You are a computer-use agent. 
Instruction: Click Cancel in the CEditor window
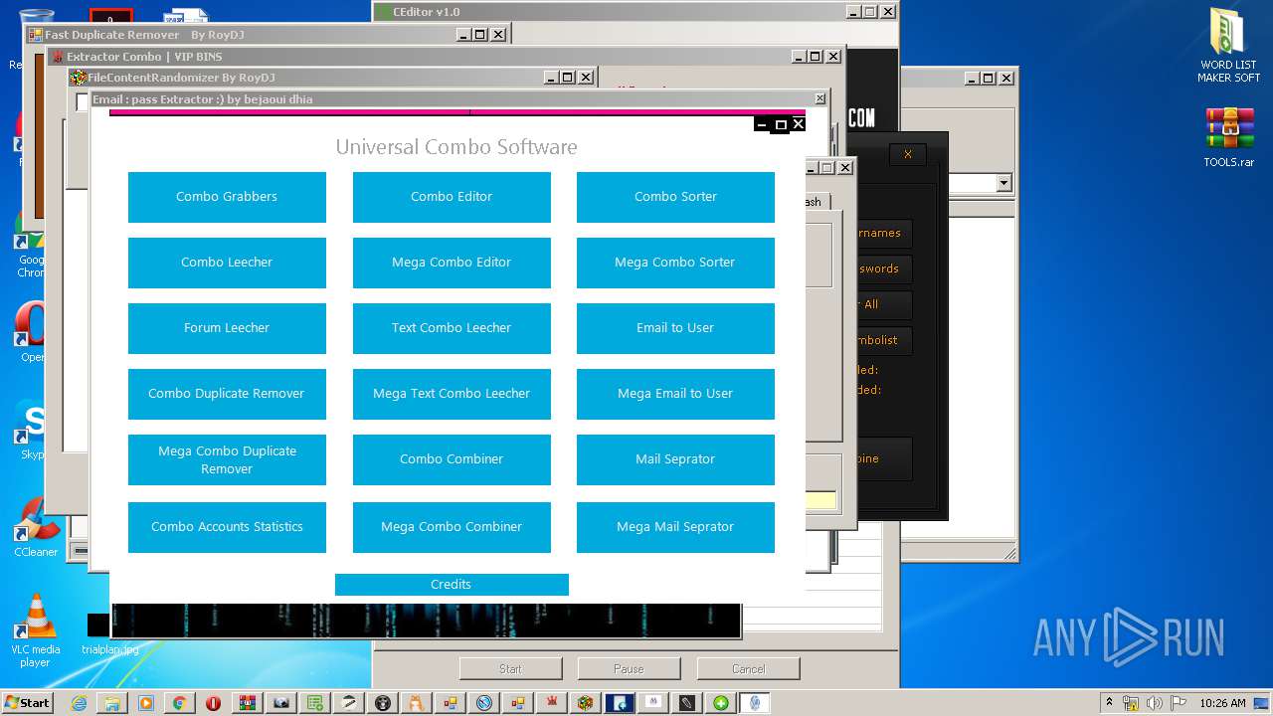click(748, 669)
